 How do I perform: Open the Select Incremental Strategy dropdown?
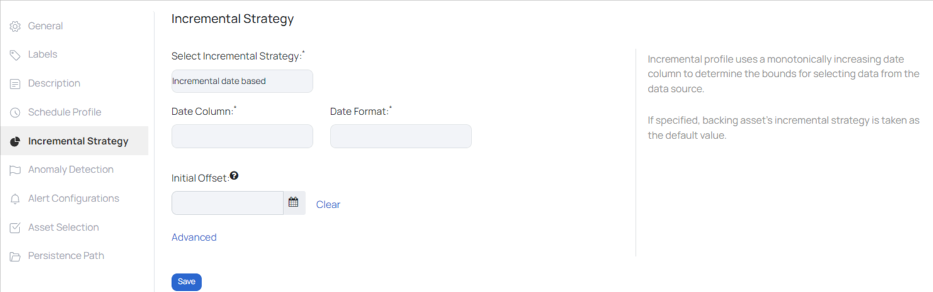tap(242, 81)
